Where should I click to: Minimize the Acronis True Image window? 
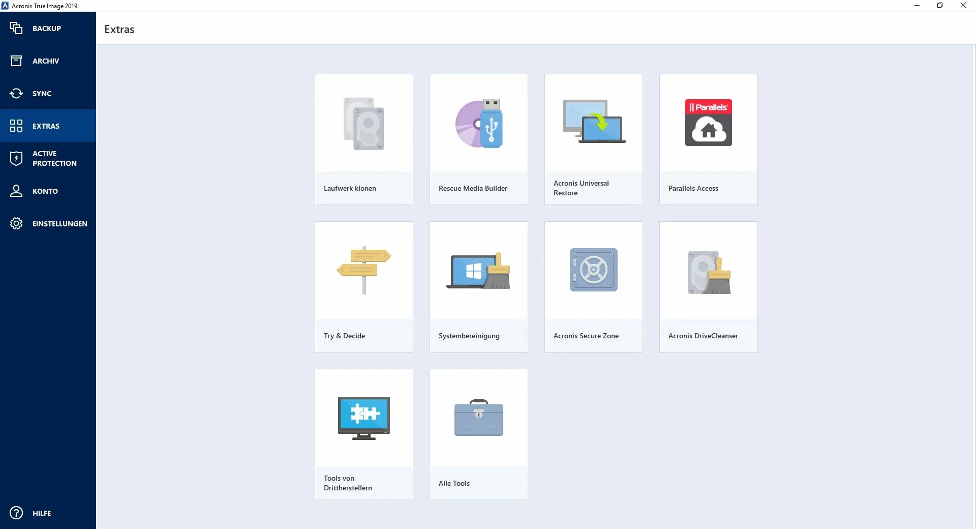917,6
